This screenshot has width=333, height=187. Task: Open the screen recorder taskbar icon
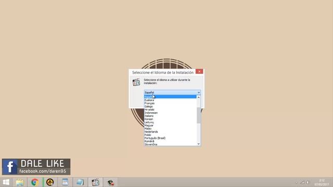[110, 182]
